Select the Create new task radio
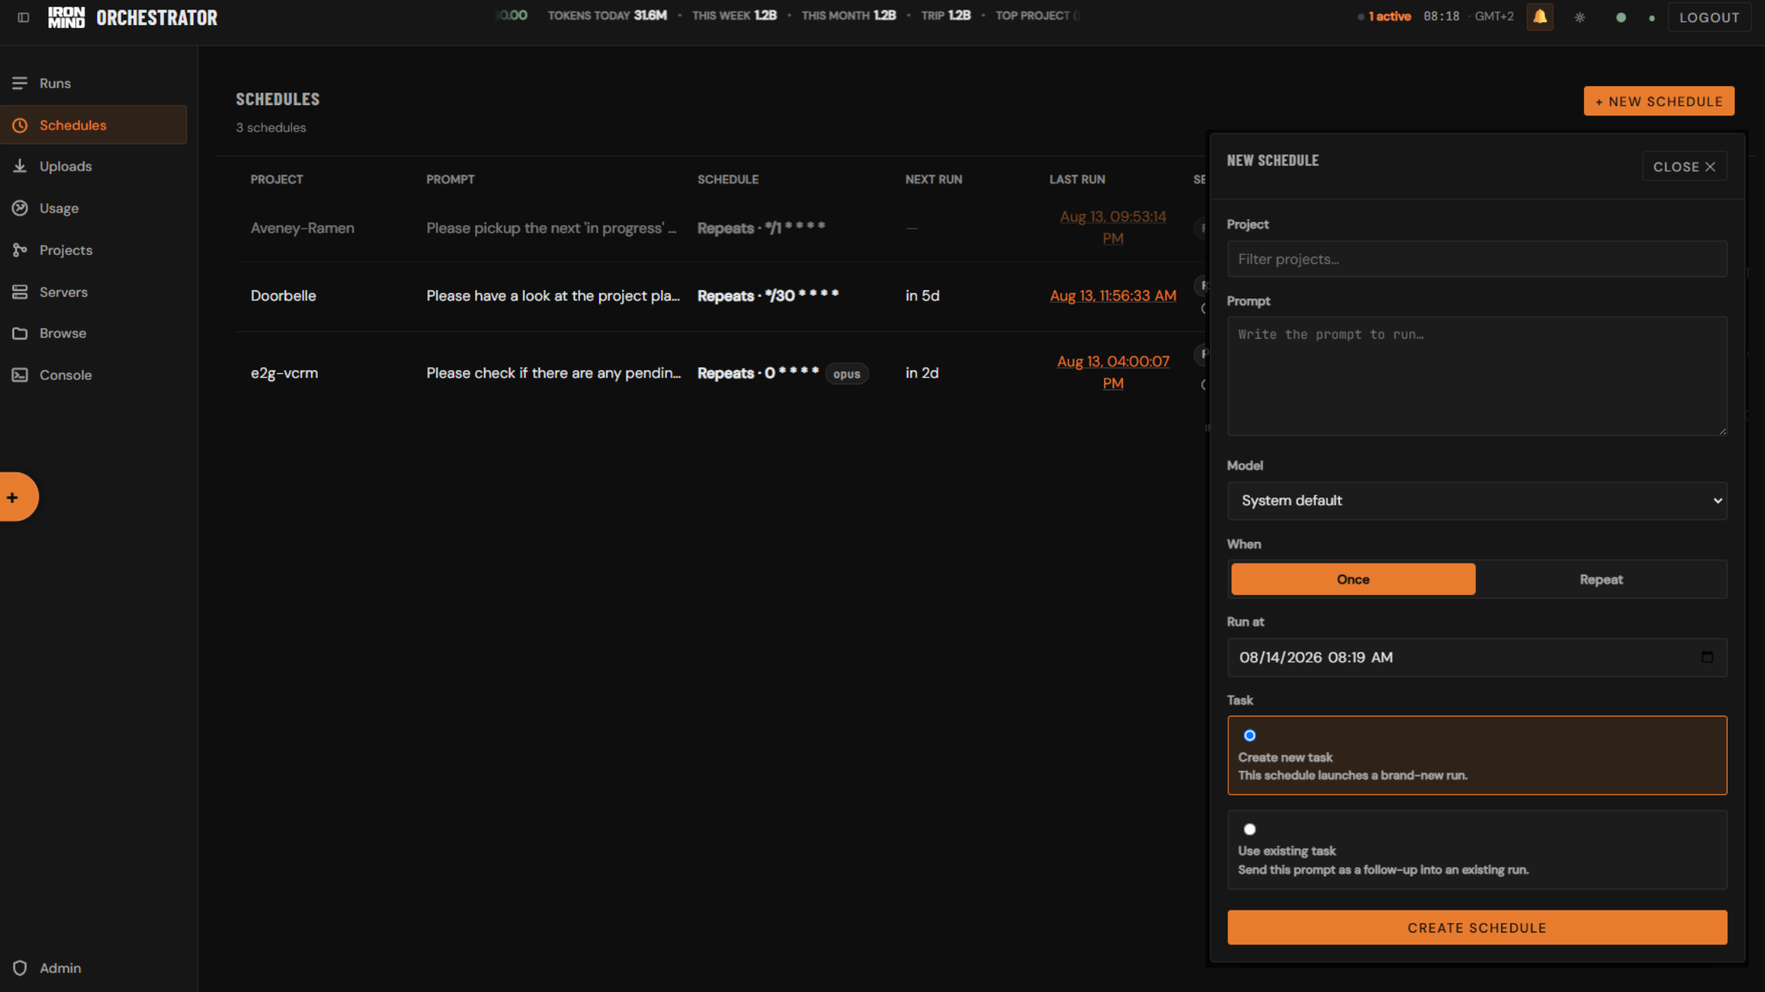The image size is (1765, 992). pos(1249,735)
